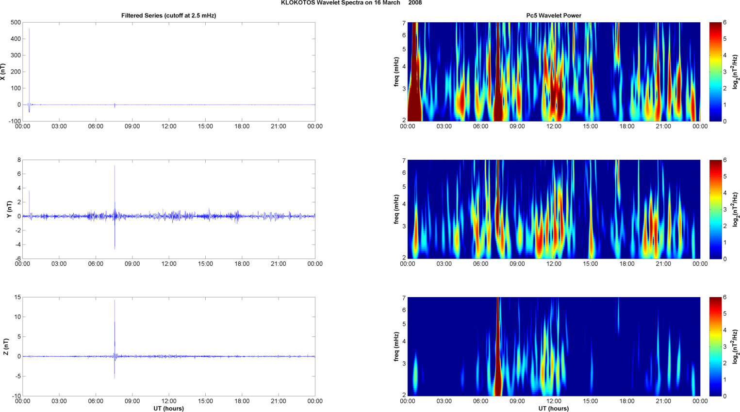Click the wide dark-red band starting the X wavelet plot
This screenshot has width=740, height=412.
414,72
